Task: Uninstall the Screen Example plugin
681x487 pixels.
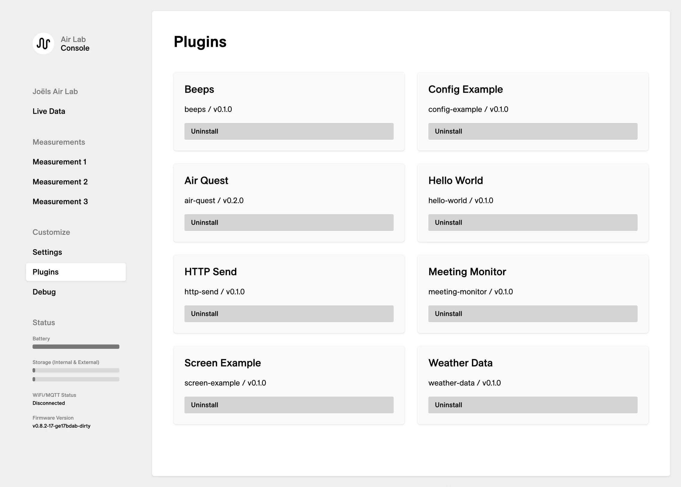Action: point(288,405)
